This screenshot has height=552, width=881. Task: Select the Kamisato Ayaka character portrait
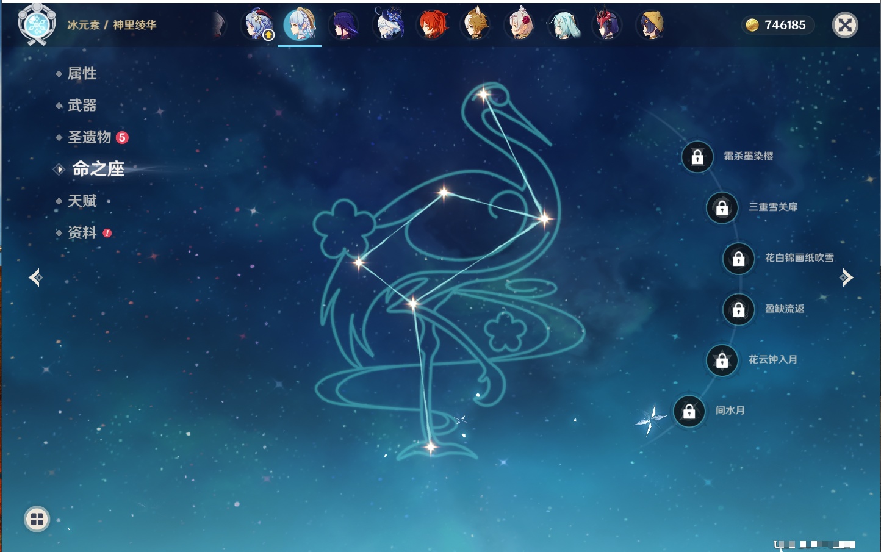point(300,25)
